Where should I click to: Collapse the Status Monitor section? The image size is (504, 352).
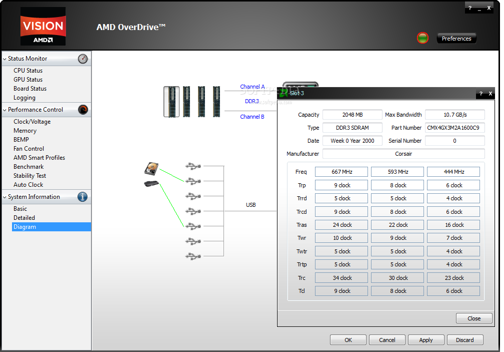click(x=4, y=59)
